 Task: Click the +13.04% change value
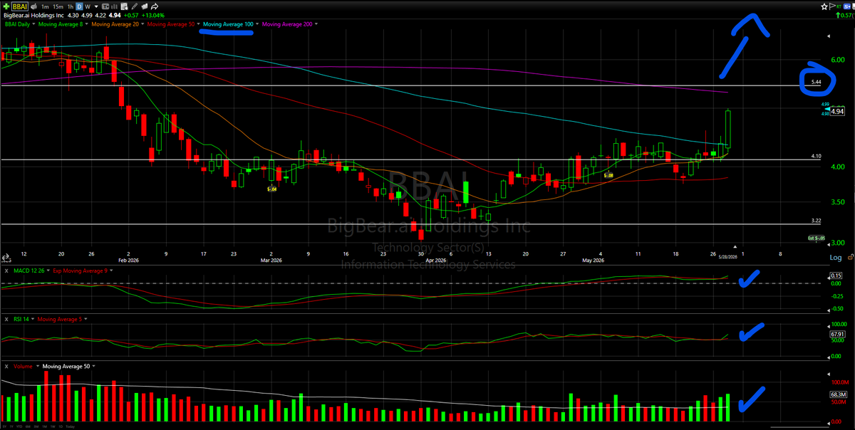tap(153, 16)
